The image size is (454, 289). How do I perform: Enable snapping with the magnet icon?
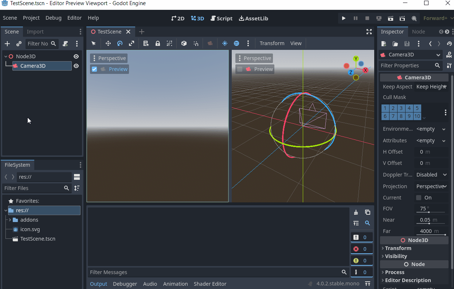coord(196,43)
